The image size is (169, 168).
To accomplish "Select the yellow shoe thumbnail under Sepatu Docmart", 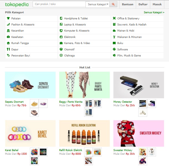I will point(34,104).
